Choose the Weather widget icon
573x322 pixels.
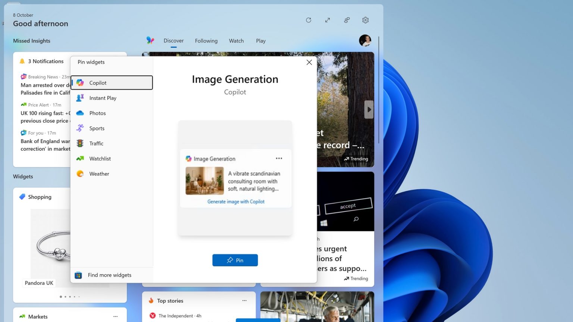(x=80, y=174)
